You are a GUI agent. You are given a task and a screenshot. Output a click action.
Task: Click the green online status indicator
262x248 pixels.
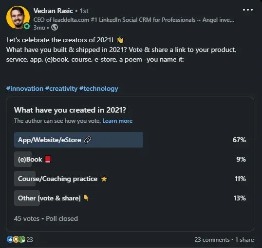[27, 27]
